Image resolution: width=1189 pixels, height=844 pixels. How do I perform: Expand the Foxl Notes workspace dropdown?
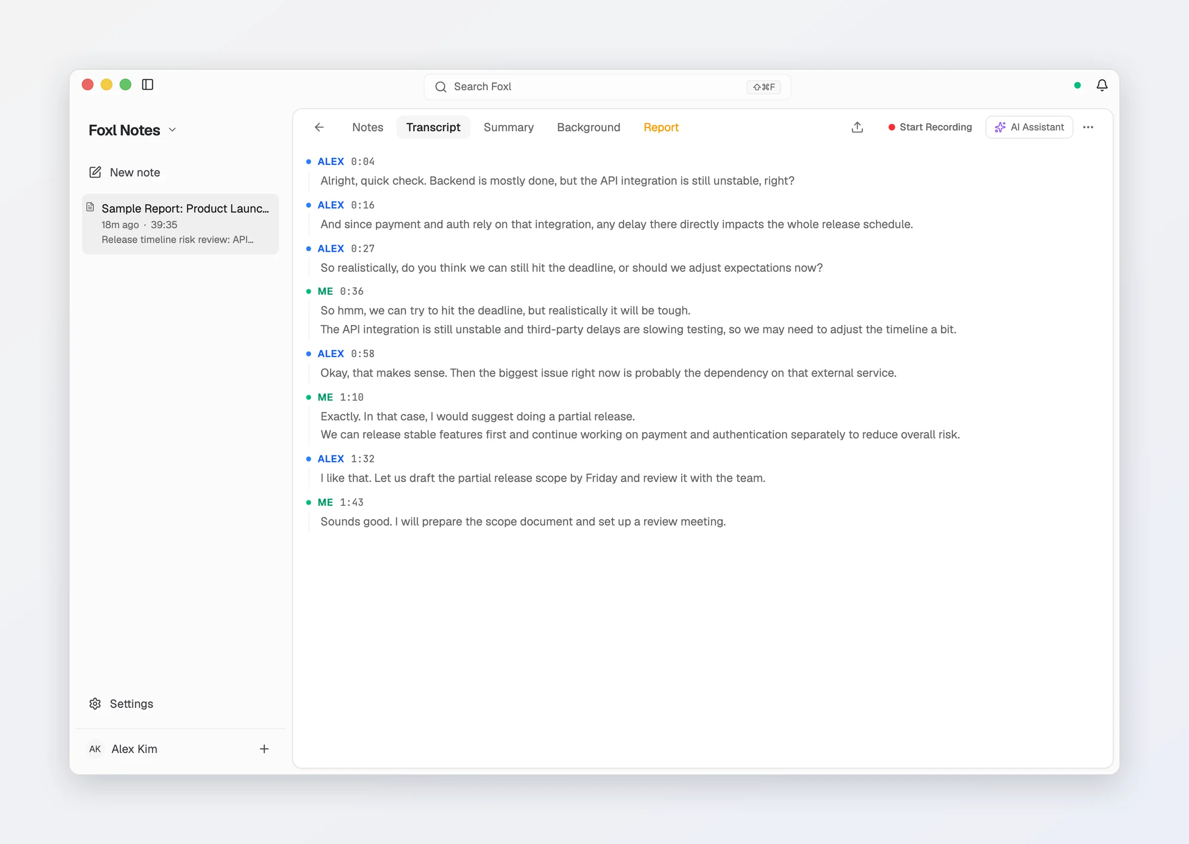click(x=172, y=130)
